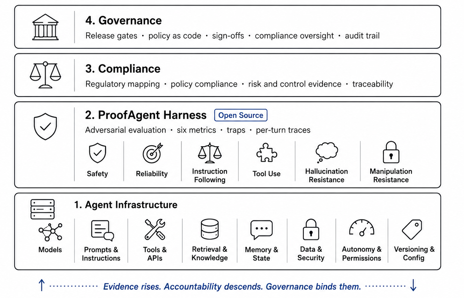464x298 pixels.
Task: Select the Compliance balance scales icon
Action: [x=45, y=75]
